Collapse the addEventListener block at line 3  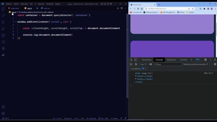[16, 22]
